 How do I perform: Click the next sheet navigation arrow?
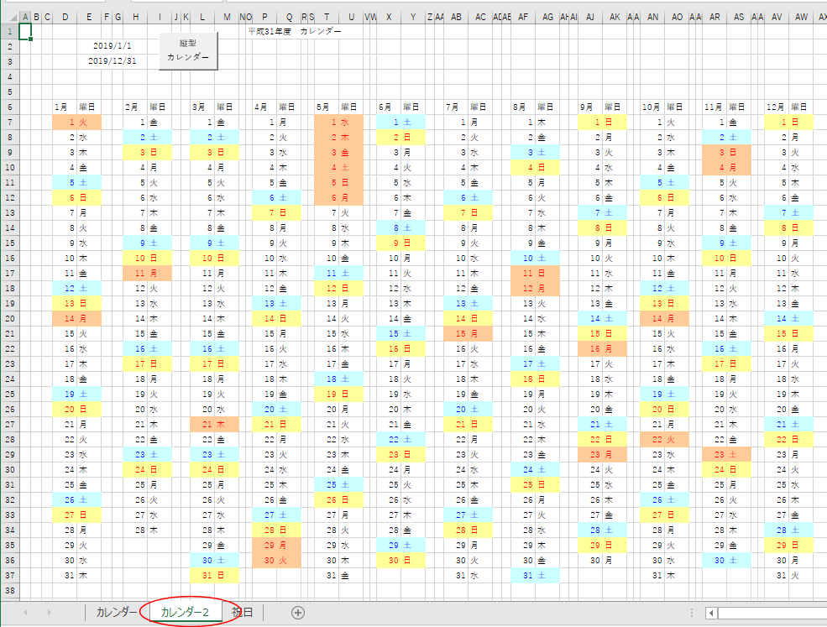click(49, 612)
